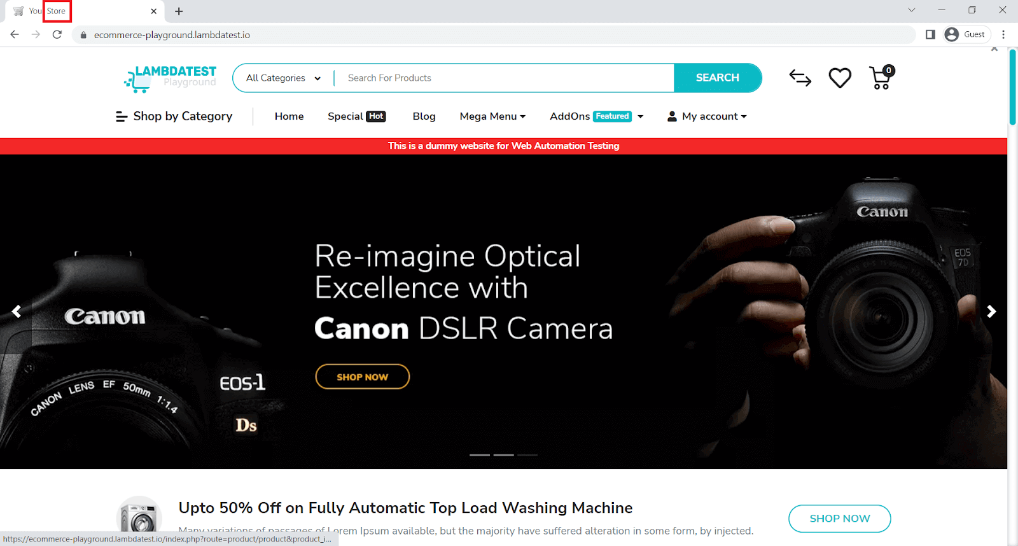The image size is (1018, 546).
Task: Click the Search For Products field
Action: click(x=503, y=78)
